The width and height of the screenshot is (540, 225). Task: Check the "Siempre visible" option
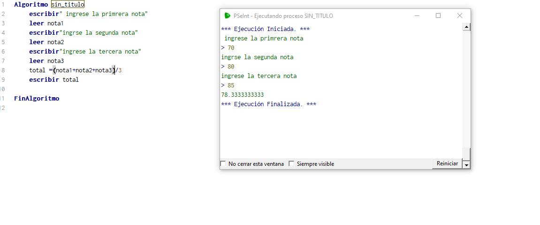291,164
